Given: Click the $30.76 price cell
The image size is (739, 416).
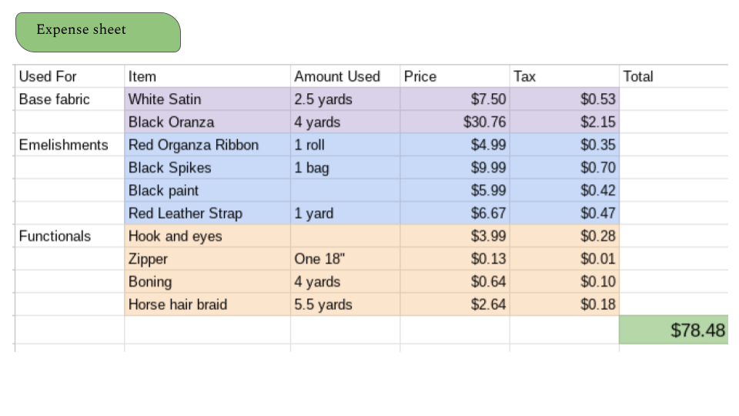Looking at the screenshot, I should (455, 122).
